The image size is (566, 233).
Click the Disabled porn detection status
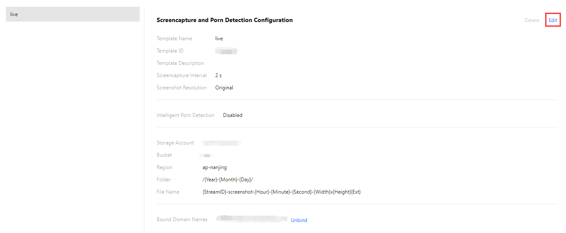click(x=233, y=115)
